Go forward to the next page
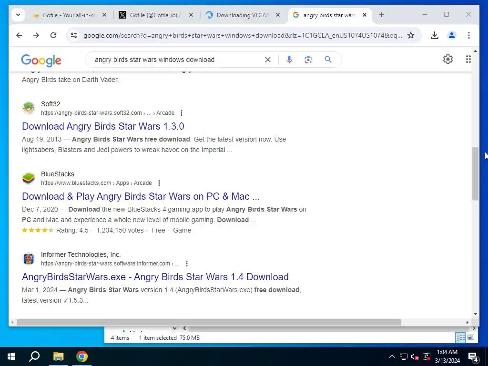This screenshot has width=488, height=366. click(x=36, y=35)
